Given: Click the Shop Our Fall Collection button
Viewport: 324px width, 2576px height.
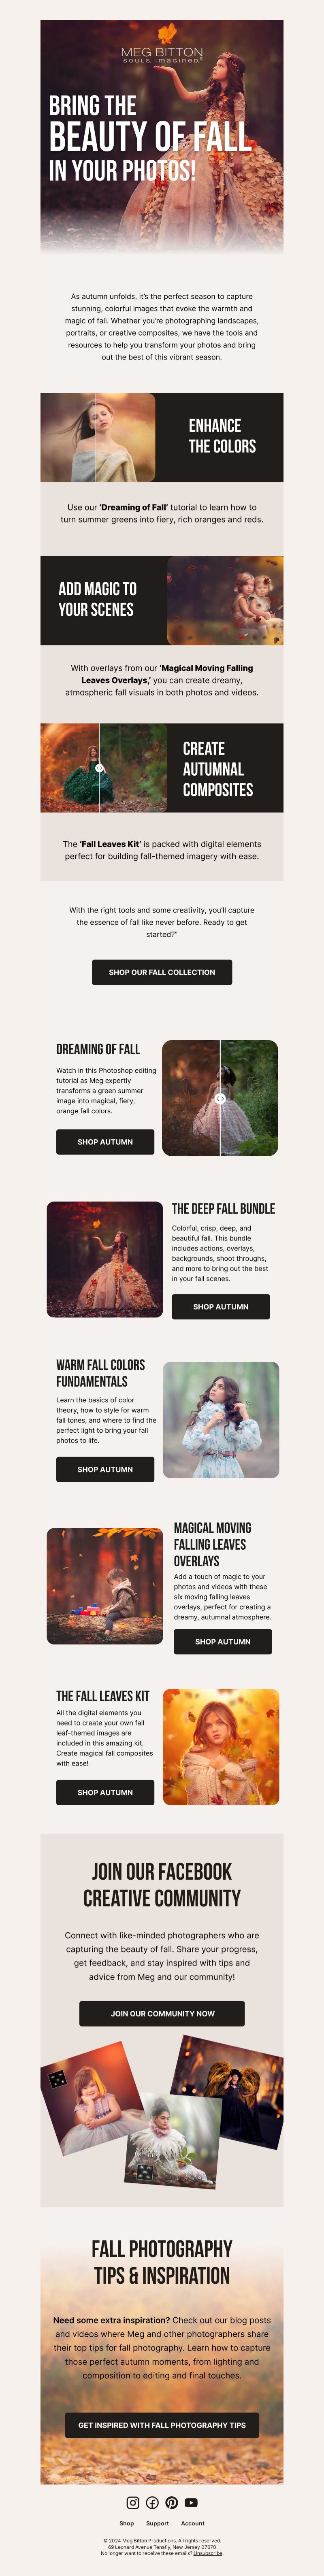Looking at the screenshot, I should click(x=162, y=972).
